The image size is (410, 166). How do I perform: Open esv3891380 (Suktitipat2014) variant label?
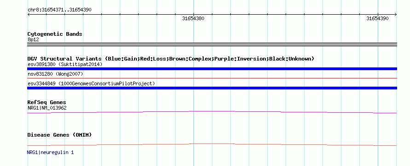pyautogui.click(x=65, y=64)
